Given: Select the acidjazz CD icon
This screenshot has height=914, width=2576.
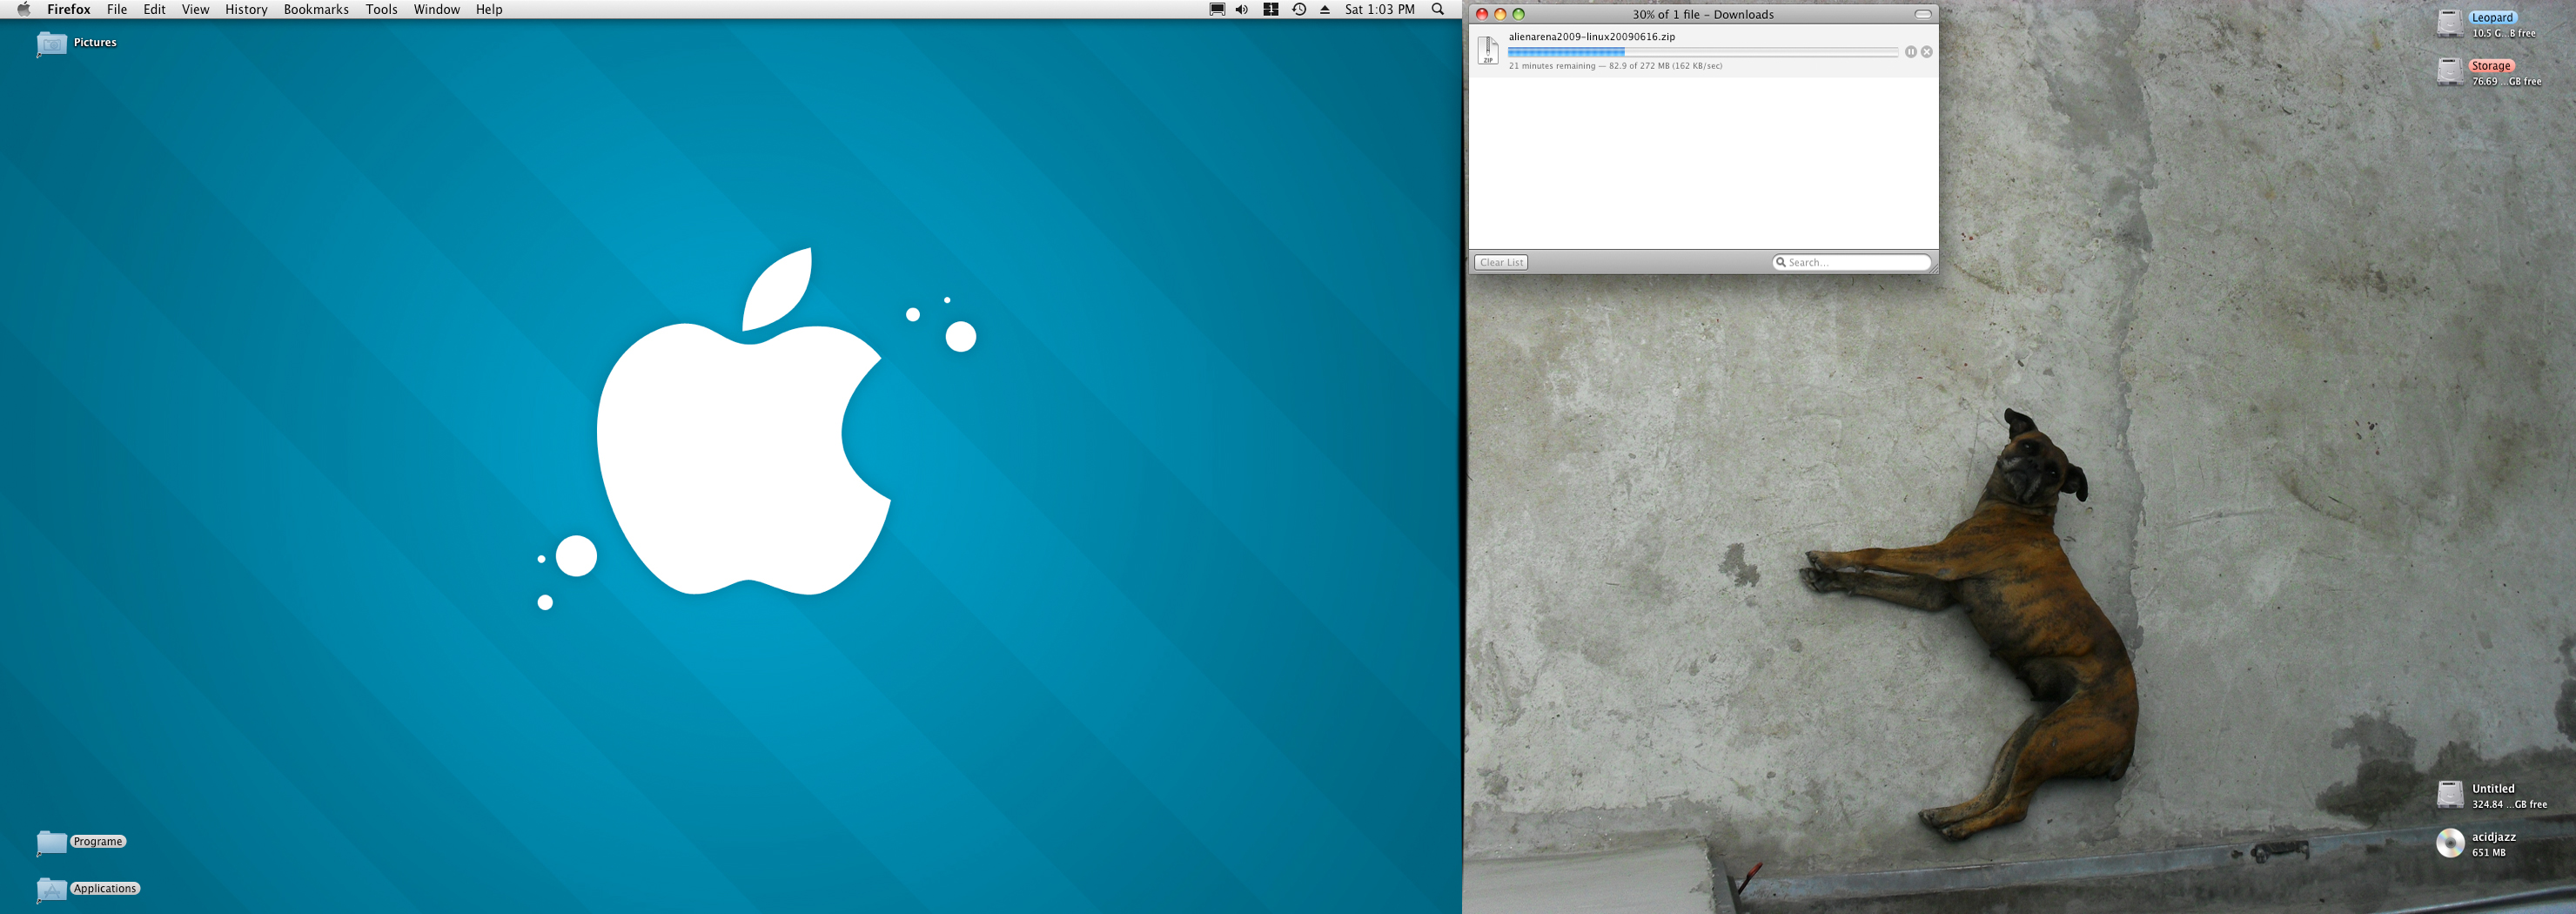Looking at the screenshot, I should [2449, 843].
